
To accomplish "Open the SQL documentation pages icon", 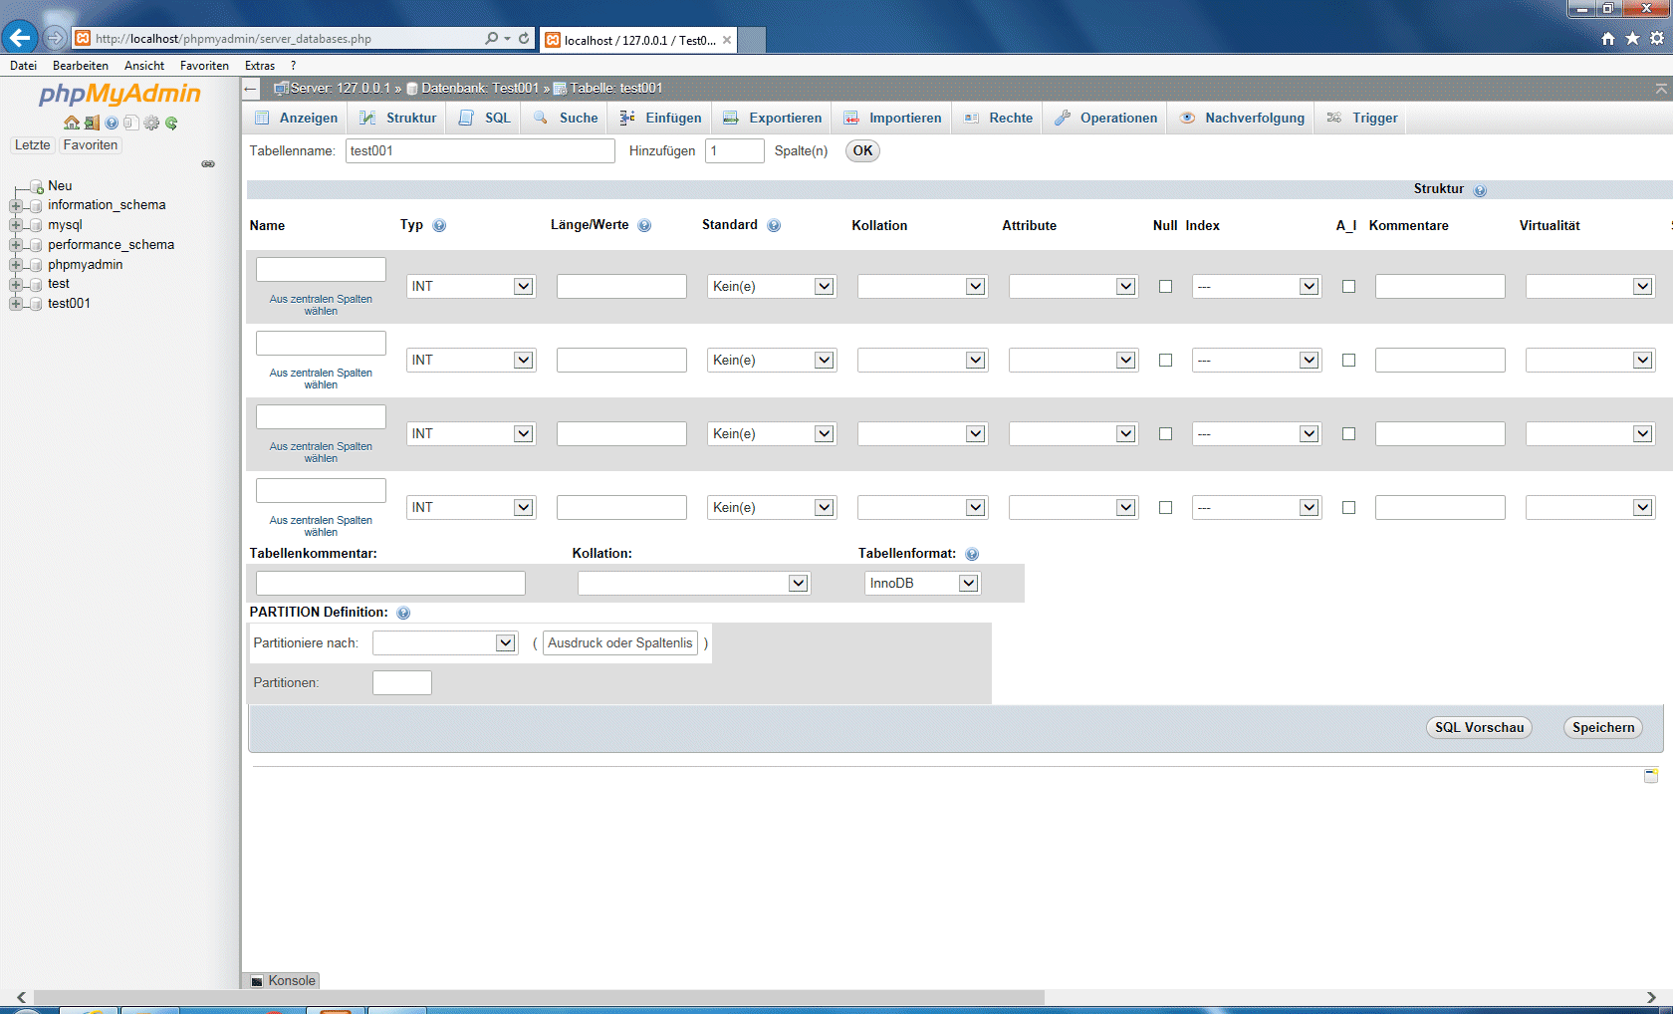I will tap(131, 124).
